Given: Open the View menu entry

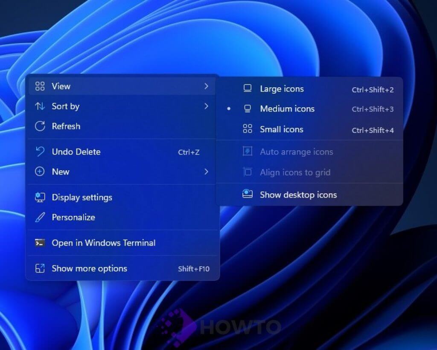Looking at the screenshot, I should point(122,86).
